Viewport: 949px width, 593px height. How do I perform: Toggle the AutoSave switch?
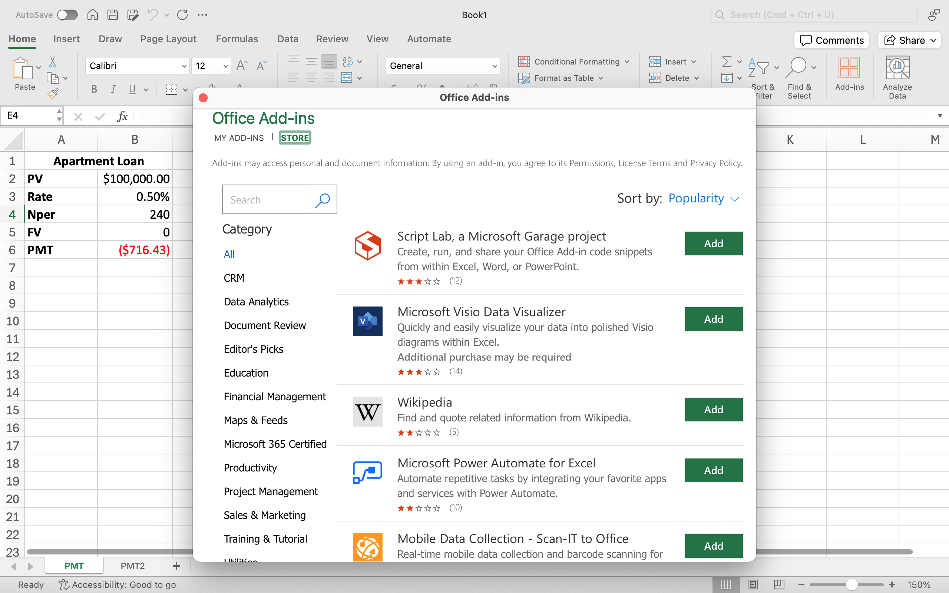pos(67,15)
